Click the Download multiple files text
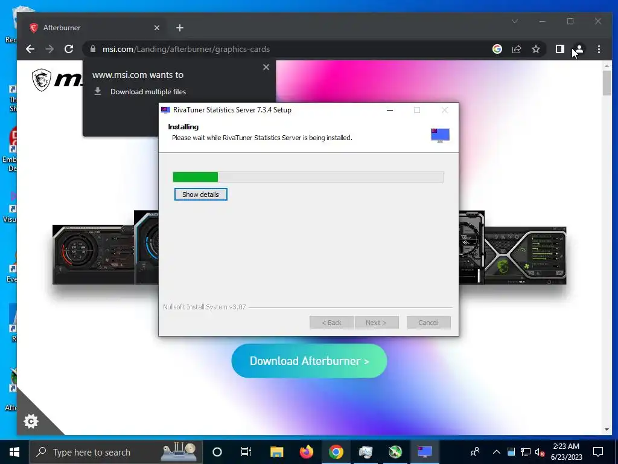 coord(148,92)
